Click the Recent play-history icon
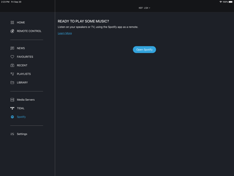234x176 pixels. tap(12, 65)
